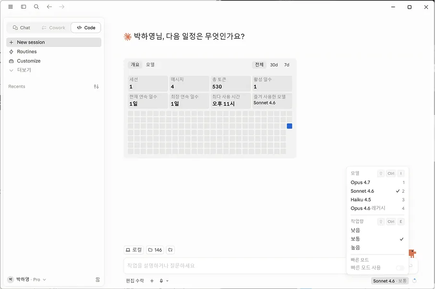This screenshot has height=289, width=435.
Task: Click the plus icon beside New session
Action: tap(12, 42)
